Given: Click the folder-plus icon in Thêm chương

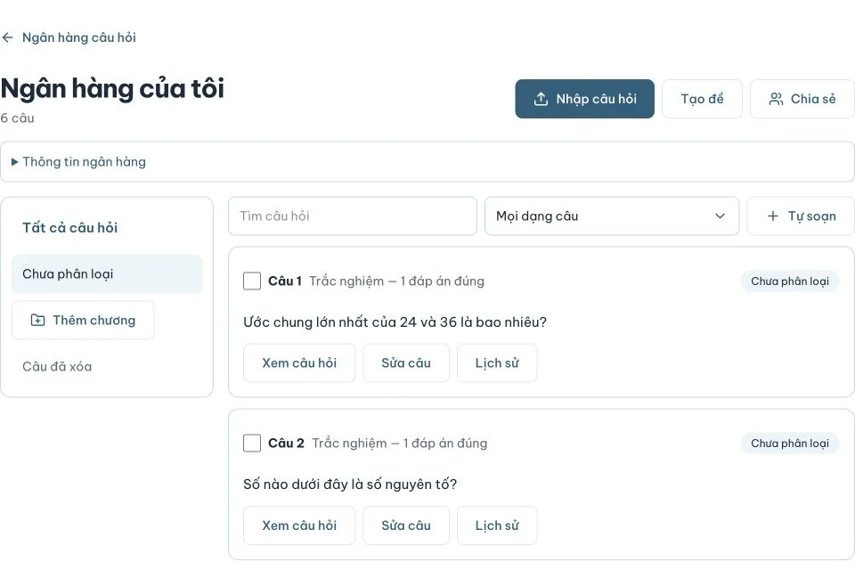Looking at the screenshot, I should point(37,321).
